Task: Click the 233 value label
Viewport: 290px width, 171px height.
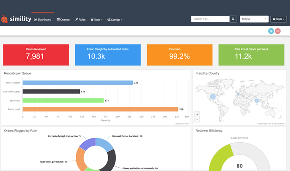Action: [x=136, y=83]
